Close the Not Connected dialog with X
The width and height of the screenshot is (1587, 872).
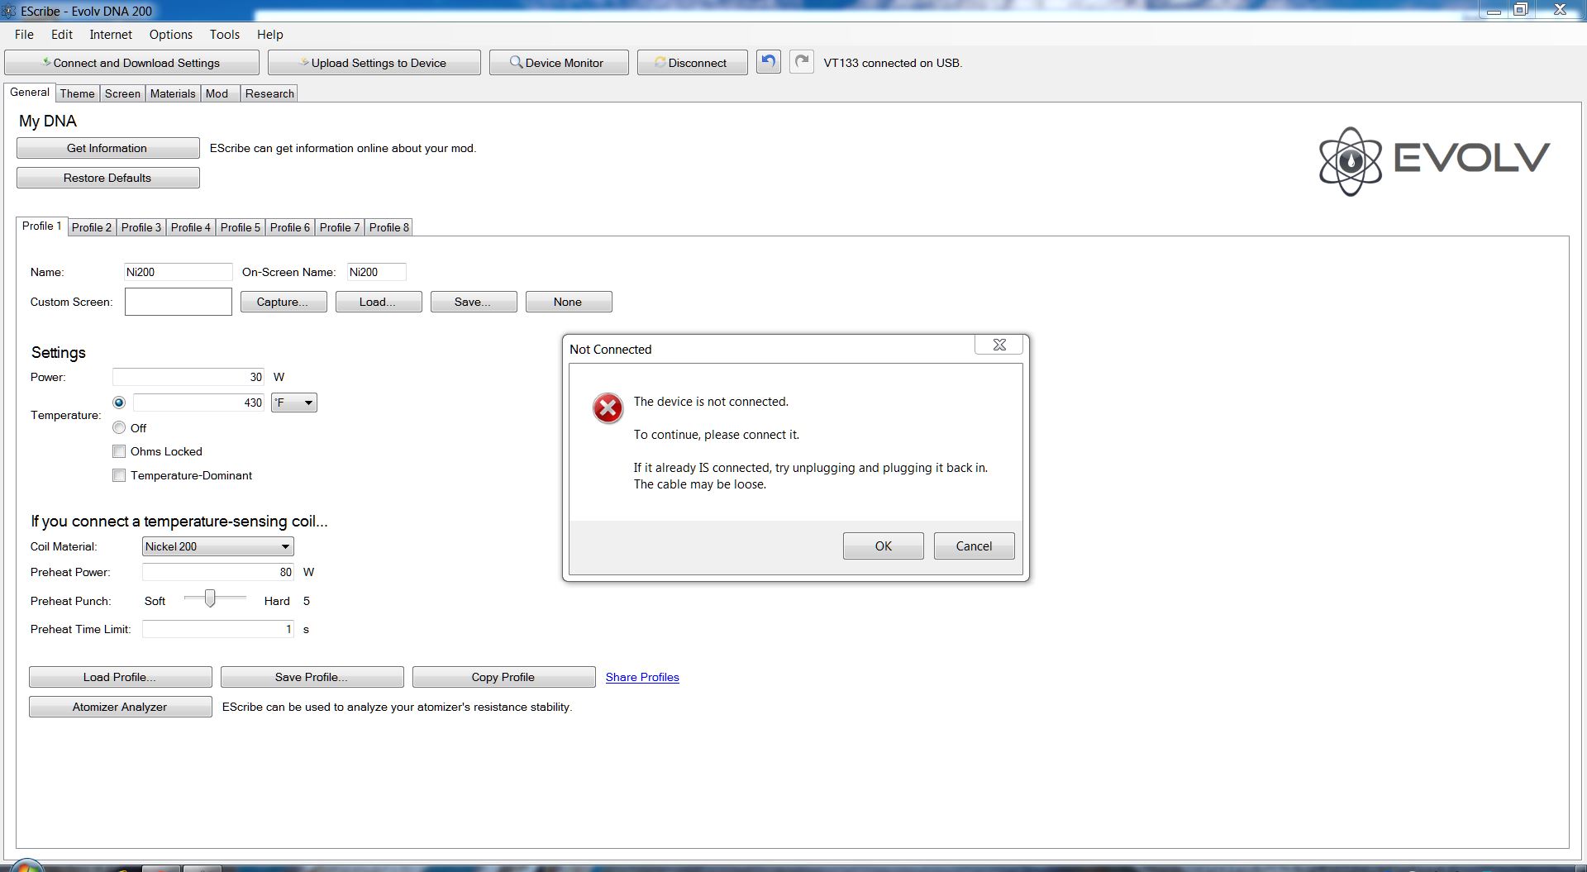pyautogui.click(x=998, y=345)
